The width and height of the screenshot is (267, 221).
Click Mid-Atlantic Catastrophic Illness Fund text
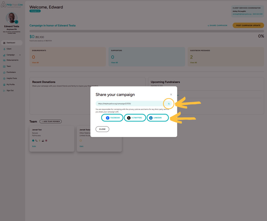[x=12, y=32]
